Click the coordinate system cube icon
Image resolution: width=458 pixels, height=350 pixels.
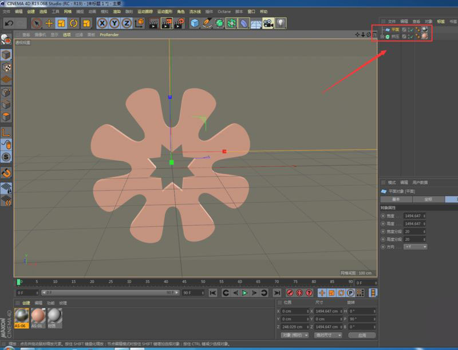click(x=140, y=23)
